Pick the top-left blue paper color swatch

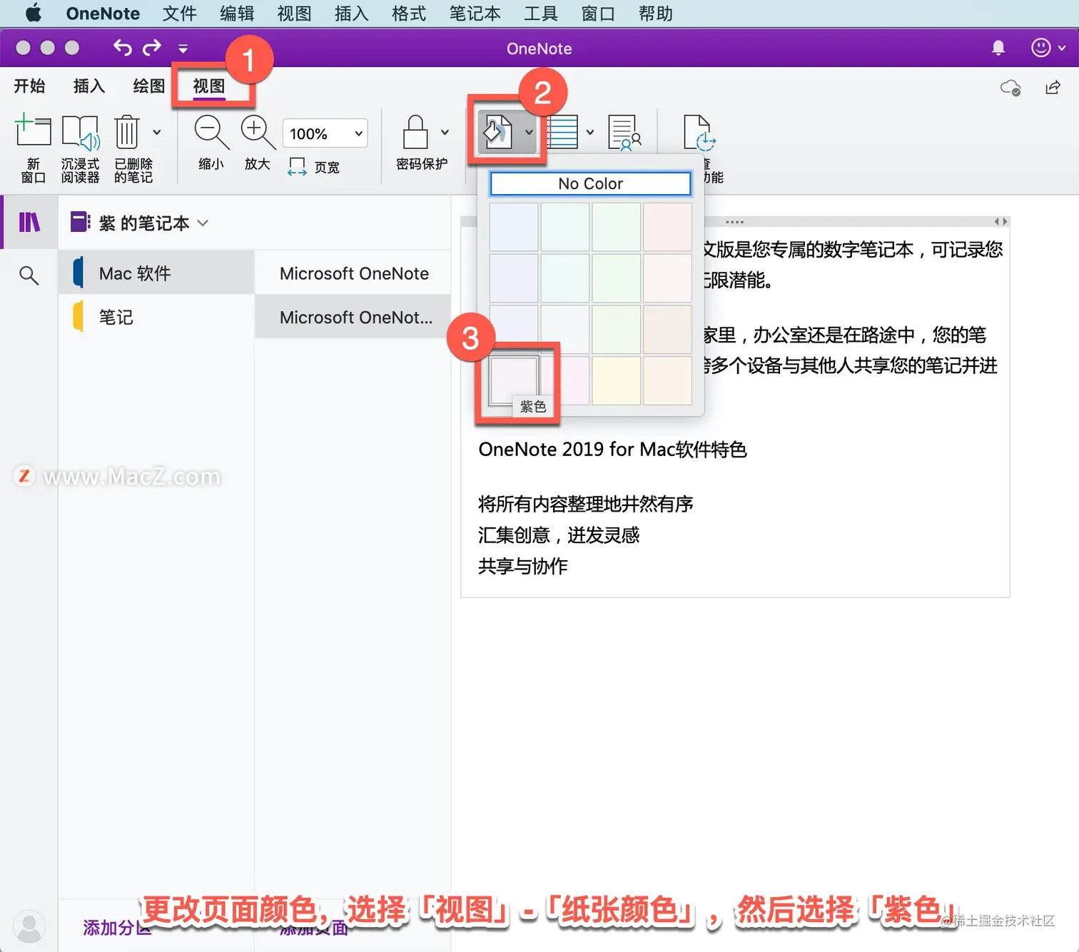[x=514, y=227]
